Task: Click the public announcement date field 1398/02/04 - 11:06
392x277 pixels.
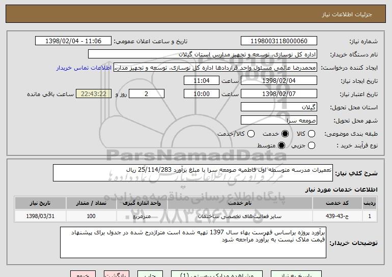Action: pos(73,41)
